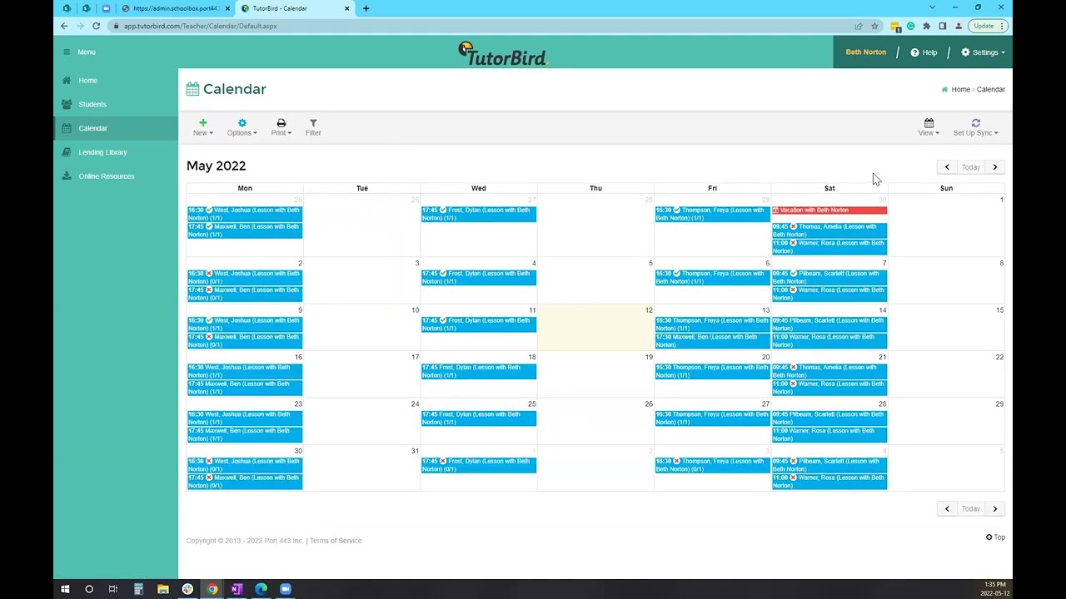Screen dimensions: 1066x599
Task: Expand the New dropdown in the toolbar
Action: point(203,127)
